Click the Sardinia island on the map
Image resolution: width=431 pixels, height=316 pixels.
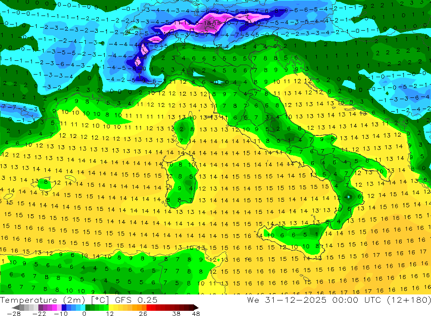tap(180, 181)
